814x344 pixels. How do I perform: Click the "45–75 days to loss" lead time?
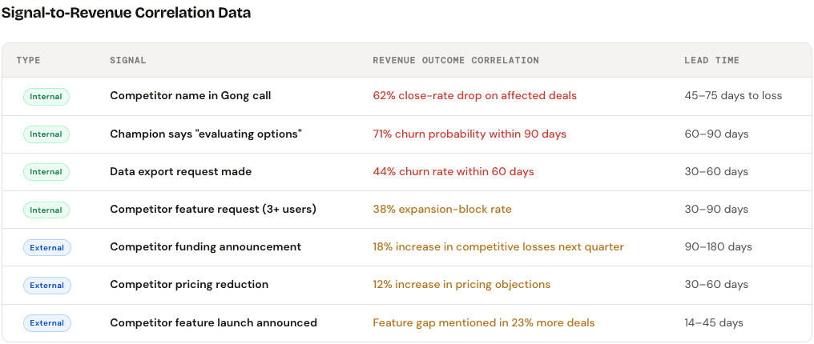(733, 96)
